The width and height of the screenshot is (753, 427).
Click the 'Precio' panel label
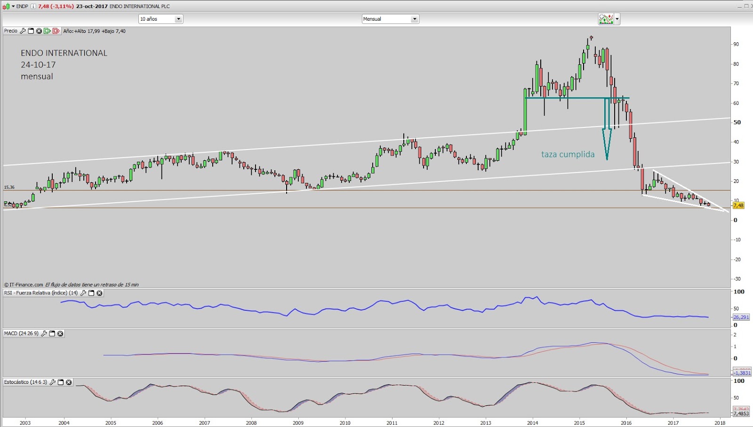pyautogui.click(x=11, y=31)
